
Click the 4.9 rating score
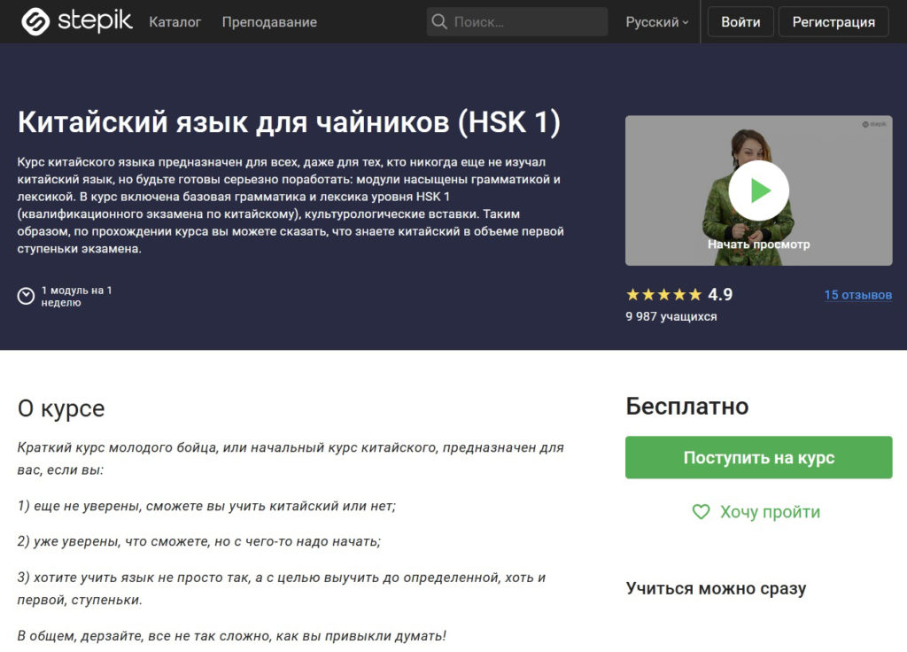720,295
